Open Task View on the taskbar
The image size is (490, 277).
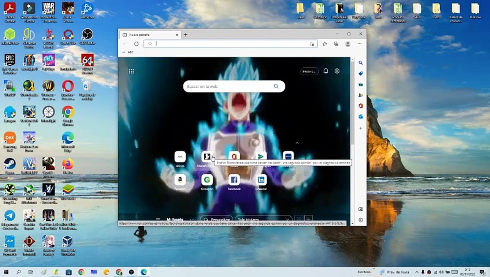31,272
